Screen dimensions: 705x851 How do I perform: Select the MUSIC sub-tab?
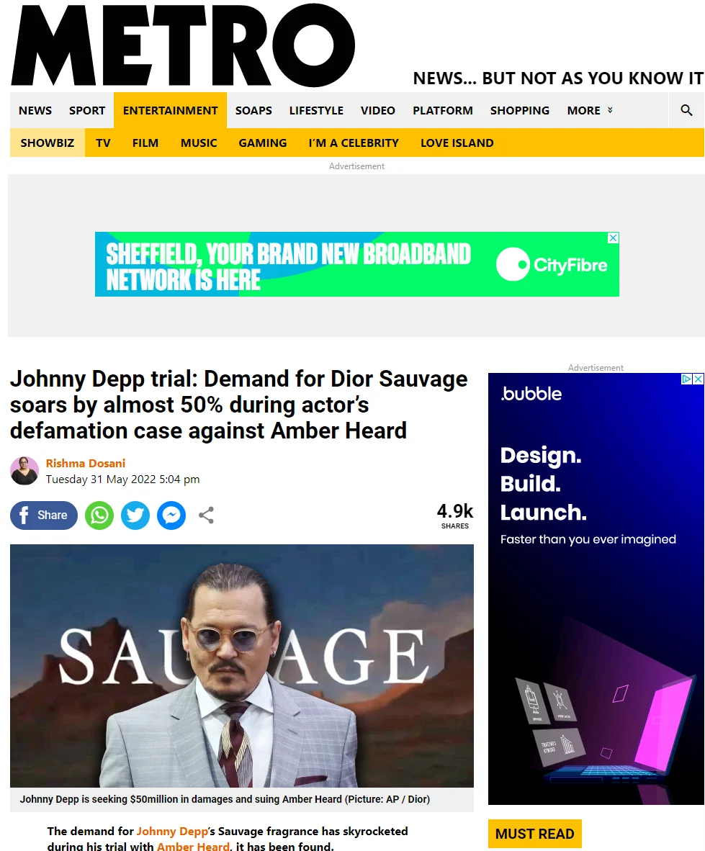point(199,143)
